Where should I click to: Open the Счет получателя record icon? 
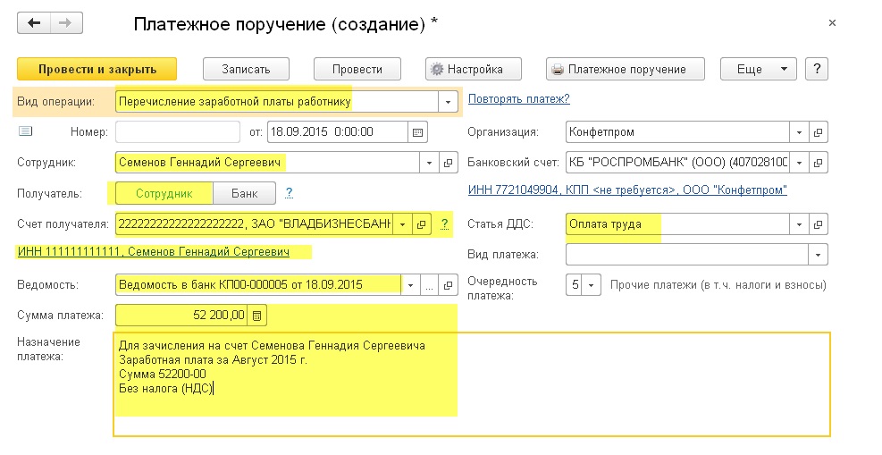421,224
